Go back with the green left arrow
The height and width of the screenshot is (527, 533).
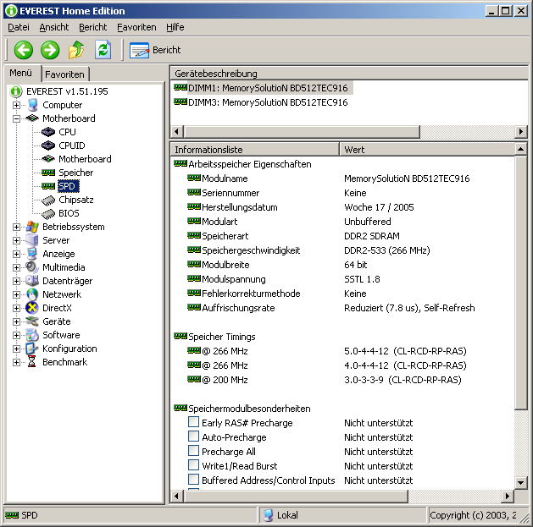[x=24, y=50]
